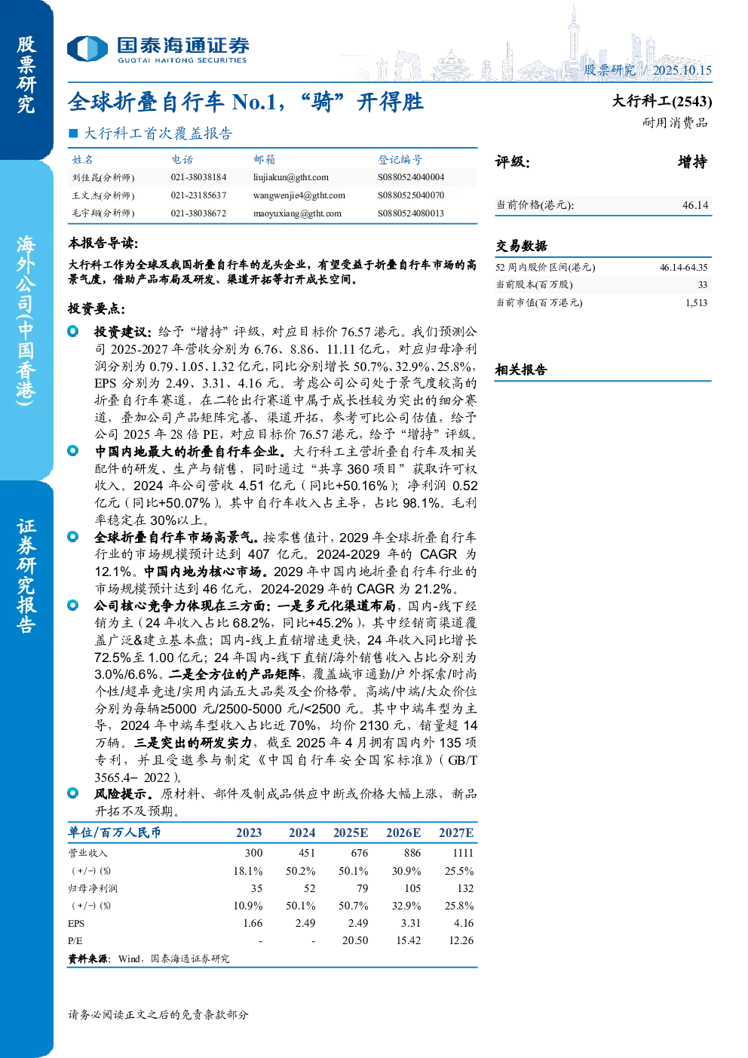This screenshot has height=1058, width=748.
Task: Click email maoyuxiang@gtht.com
Action: tap(297, 213)
